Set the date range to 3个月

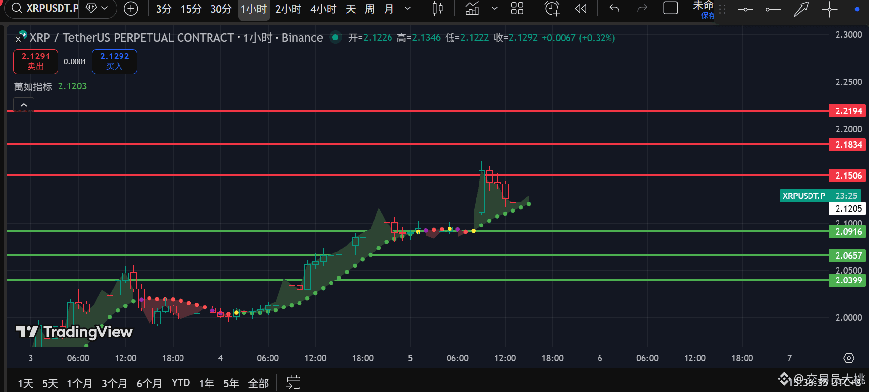[x=114, y=383]
